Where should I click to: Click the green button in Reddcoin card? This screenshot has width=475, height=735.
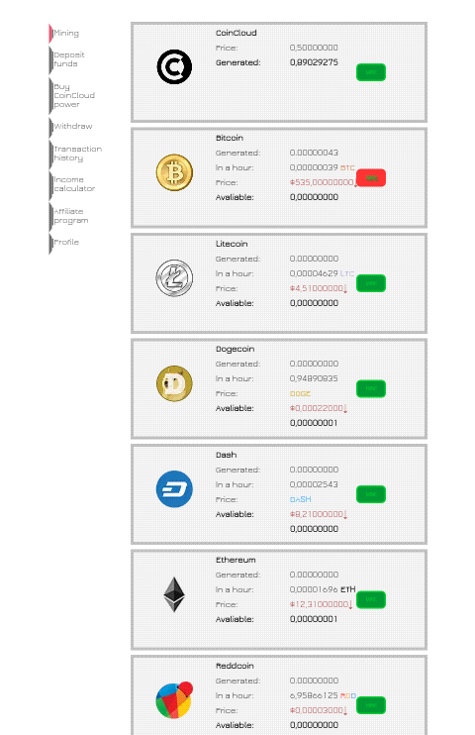point(371,705)
